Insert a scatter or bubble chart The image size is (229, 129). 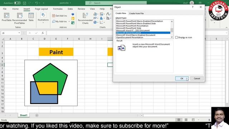click(102, 22)
